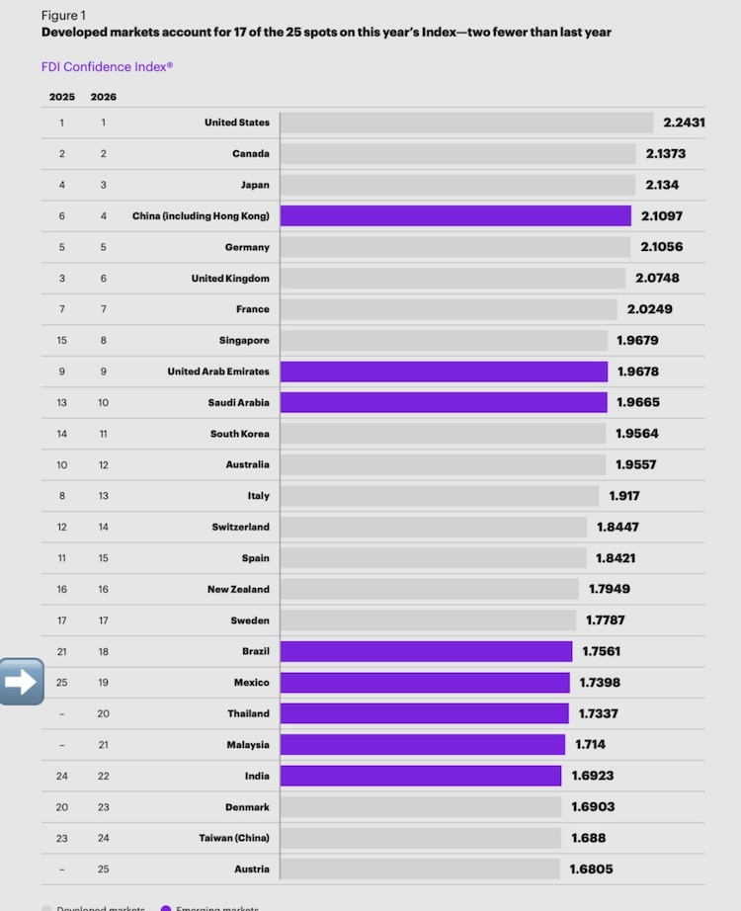The image size is (741, 911).
Task: Click the FDI Confidence Index heading
Action: click(x=109, y=67)
